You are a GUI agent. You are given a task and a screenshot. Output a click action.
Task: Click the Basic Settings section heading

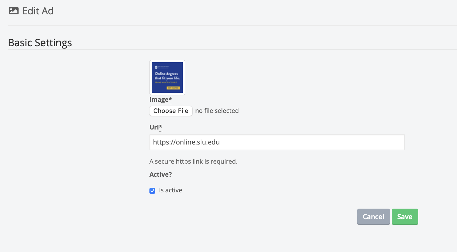[40, 43]
